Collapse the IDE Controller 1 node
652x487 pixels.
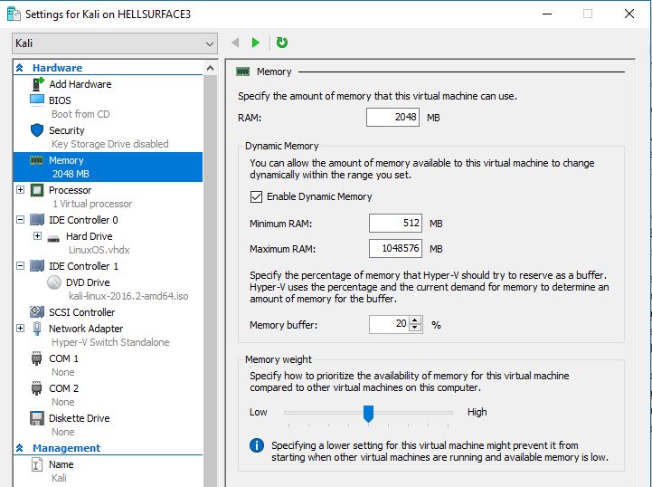tap(20, 265)
